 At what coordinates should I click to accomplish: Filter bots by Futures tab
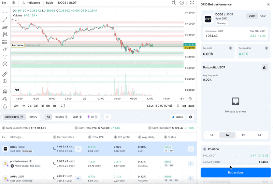coord(61,117)
